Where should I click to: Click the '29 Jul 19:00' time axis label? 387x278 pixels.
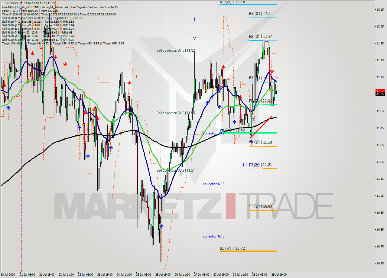[x=279, y=275]
